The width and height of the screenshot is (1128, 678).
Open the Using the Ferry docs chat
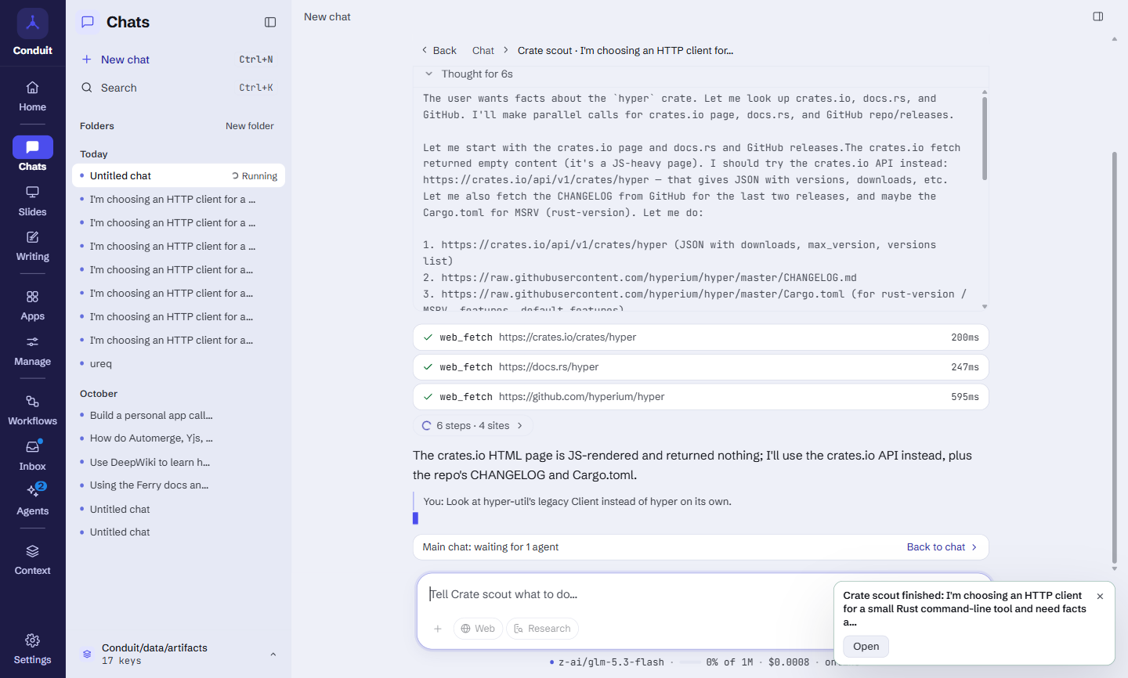coord(179,485)
